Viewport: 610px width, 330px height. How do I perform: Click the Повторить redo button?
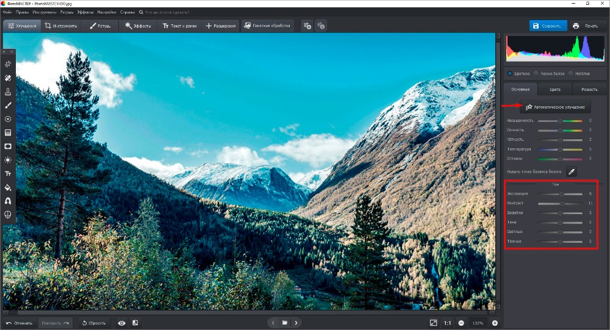pyautogui.click(x=56, y=323)
